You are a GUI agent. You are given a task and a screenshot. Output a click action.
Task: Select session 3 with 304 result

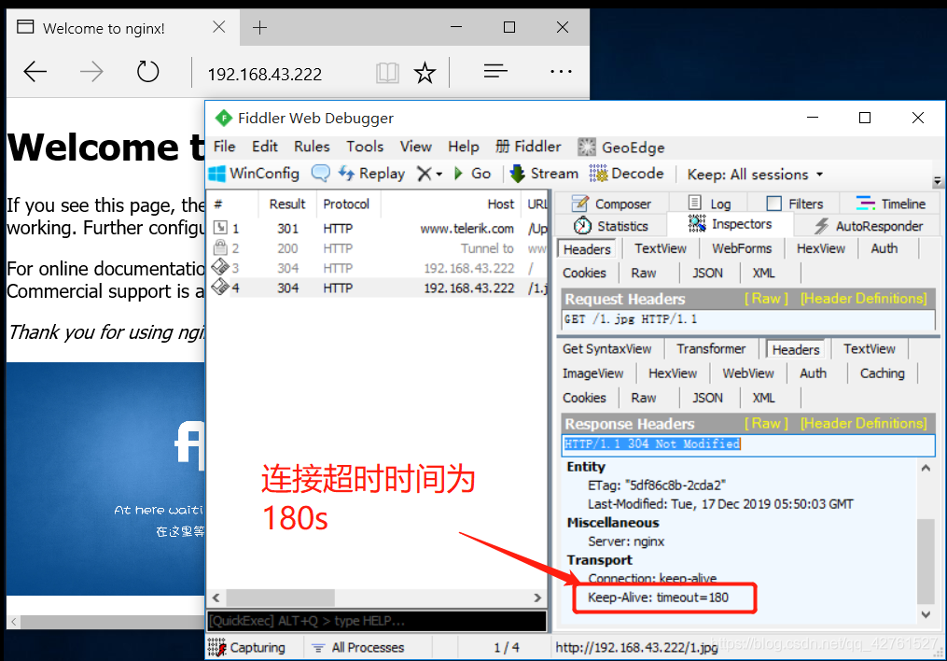tap(378, 268)
